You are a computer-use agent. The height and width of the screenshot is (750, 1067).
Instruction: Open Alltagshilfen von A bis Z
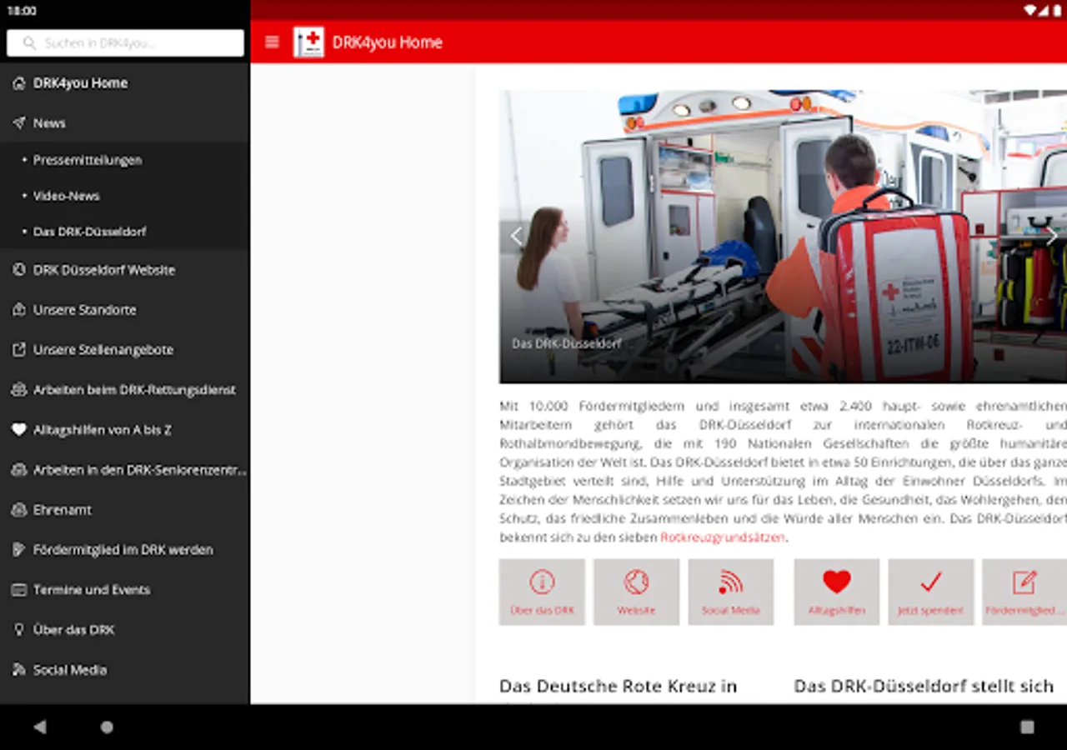[125, 430]
